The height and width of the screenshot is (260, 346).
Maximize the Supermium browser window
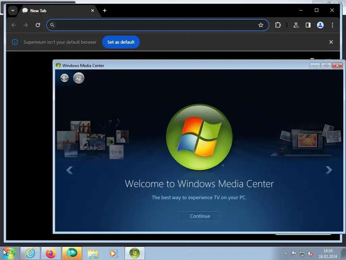tap(316, 10)
